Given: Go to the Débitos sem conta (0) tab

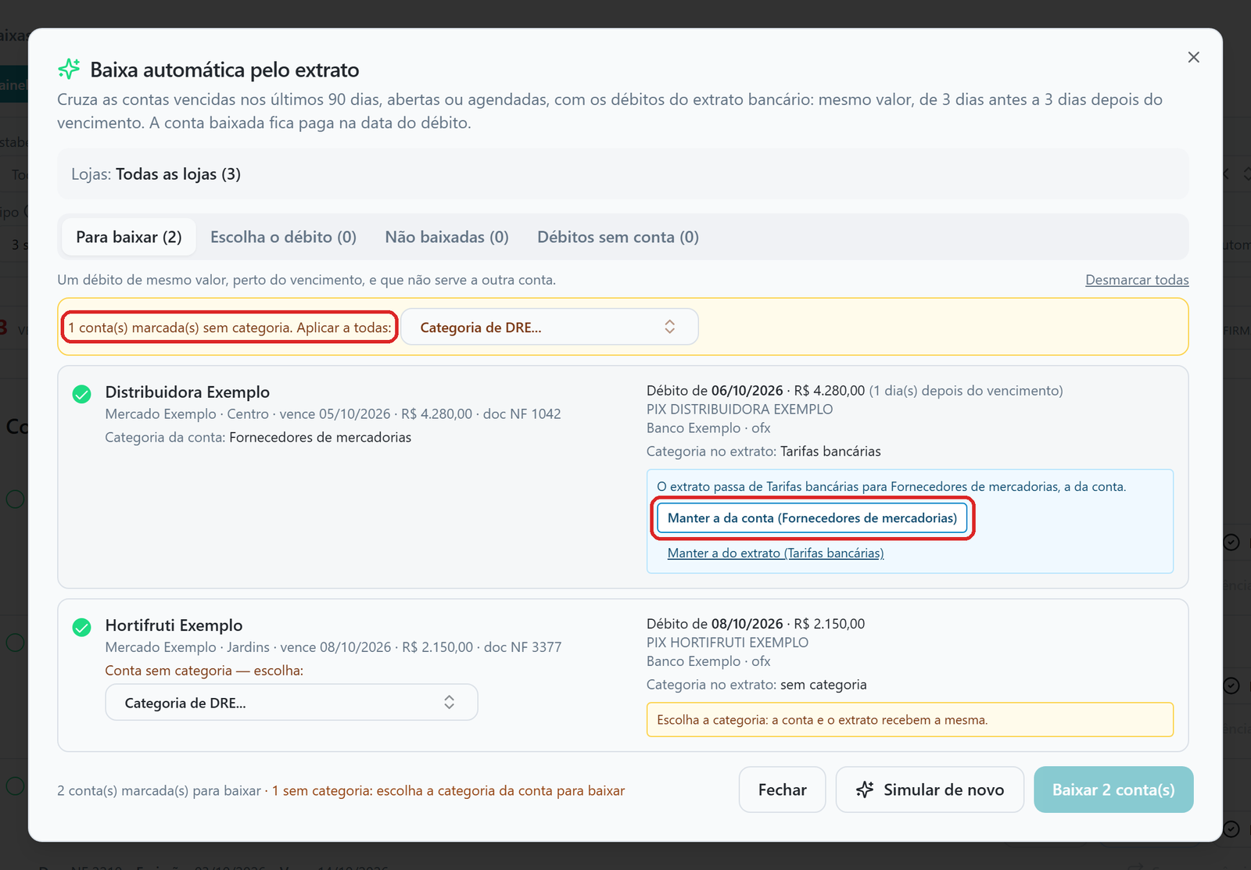Looking at the screenshot, I should 618,237.
